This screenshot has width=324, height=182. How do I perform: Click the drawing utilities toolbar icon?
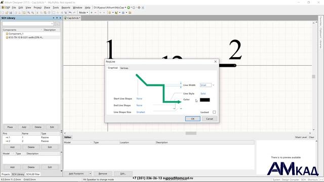tap(116, 13)
